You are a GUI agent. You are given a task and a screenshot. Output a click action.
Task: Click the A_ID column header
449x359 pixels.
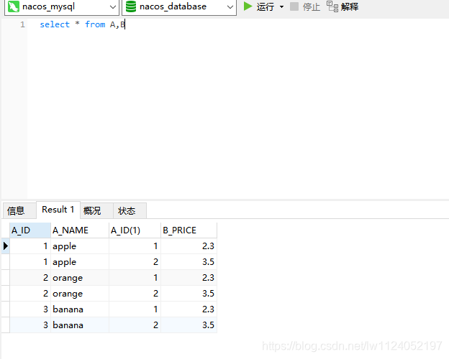pos(30,230)
